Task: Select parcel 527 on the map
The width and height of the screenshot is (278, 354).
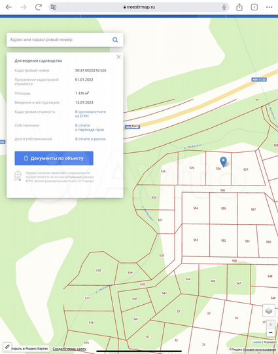Action: tap(245, 169)
